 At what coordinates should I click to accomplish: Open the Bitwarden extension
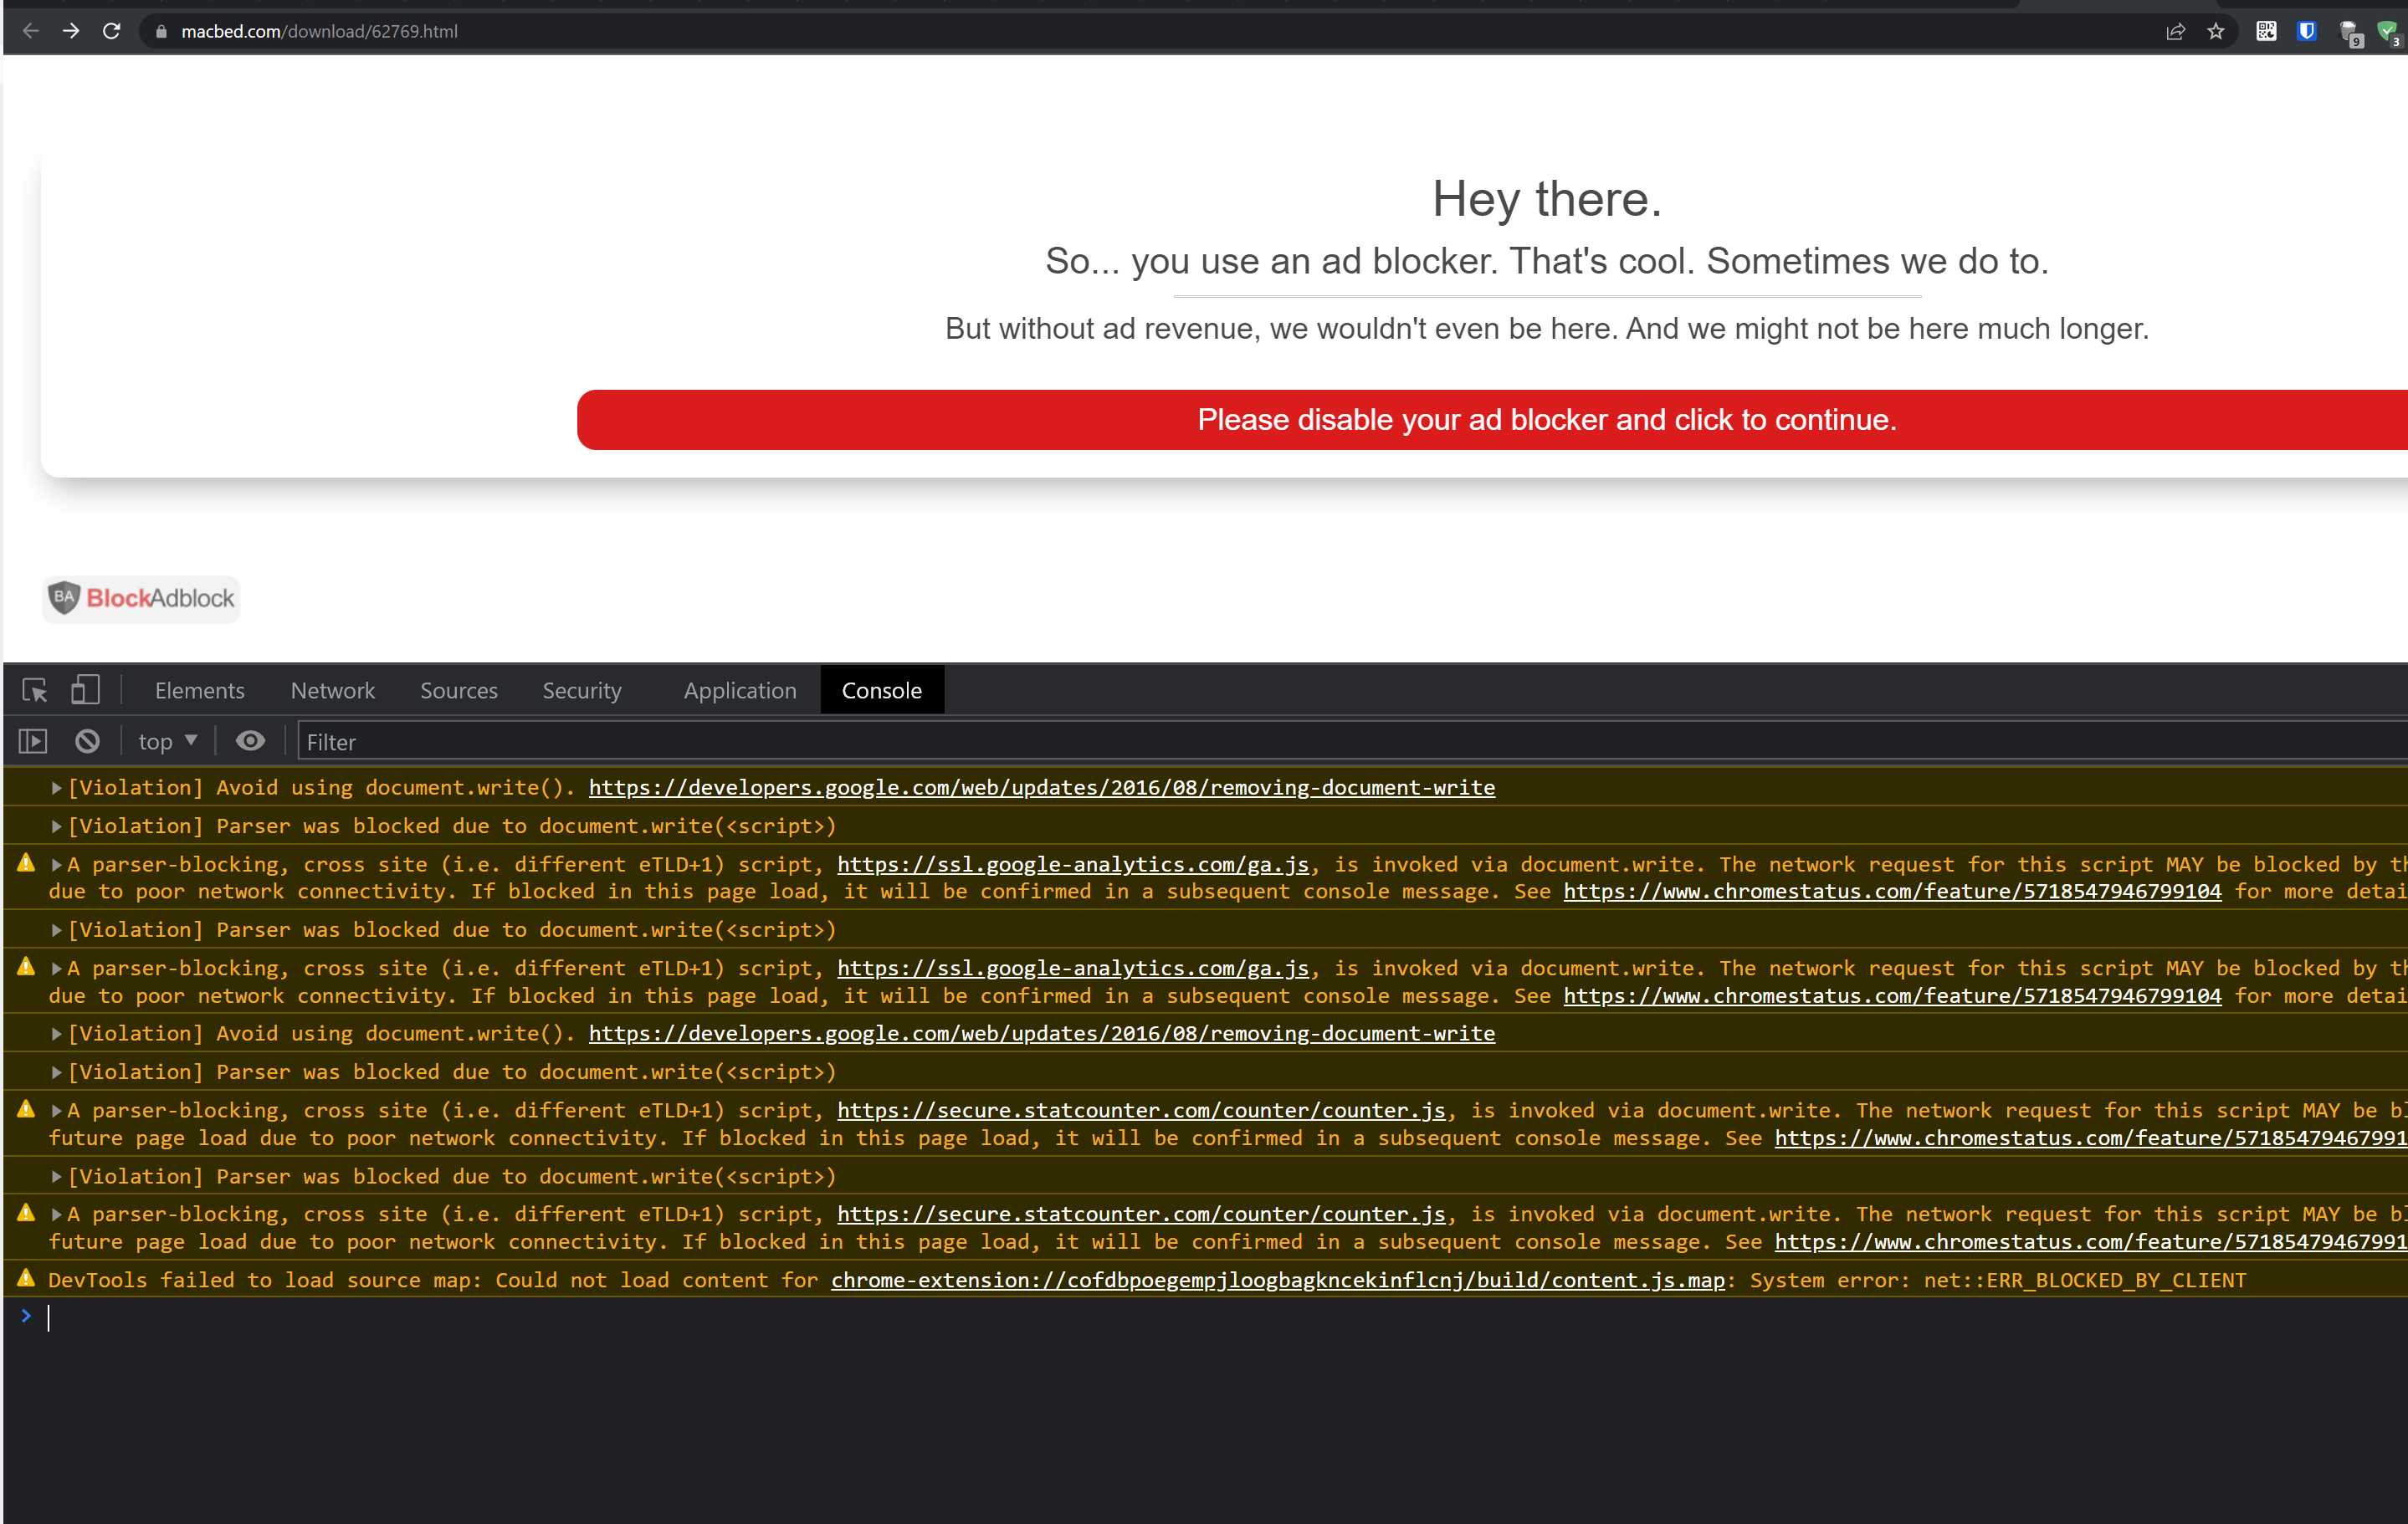pos(2307,31)
